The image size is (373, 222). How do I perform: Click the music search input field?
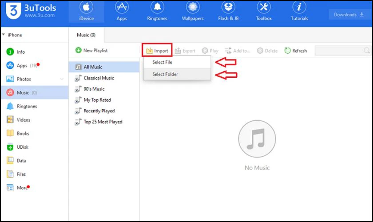pyautogui.click(x=340, y=51)
